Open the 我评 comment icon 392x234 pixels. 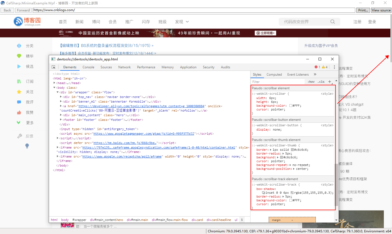(x=19, y=102)
